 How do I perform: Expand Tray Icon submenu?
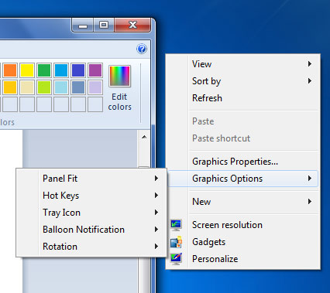[x=91, y=213]
